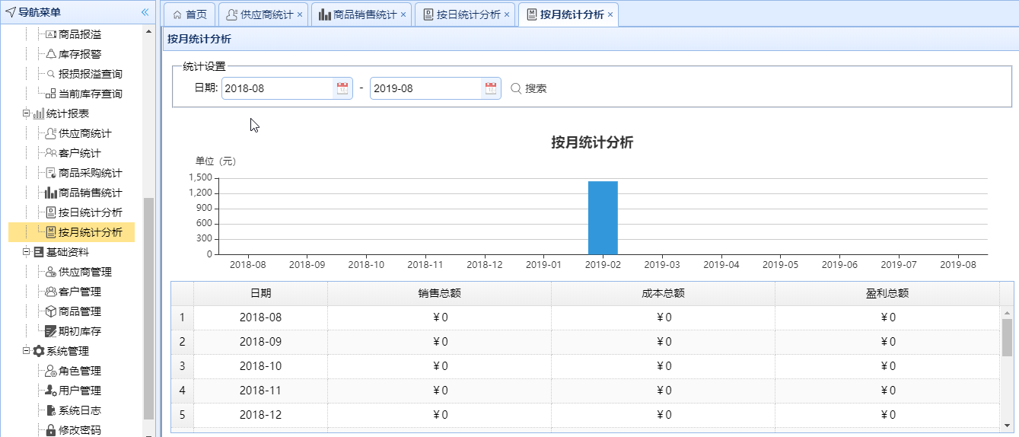Click the 修改密码 lock icon
The height and width of the screenshot is (437, 1019).
(51, 430)
